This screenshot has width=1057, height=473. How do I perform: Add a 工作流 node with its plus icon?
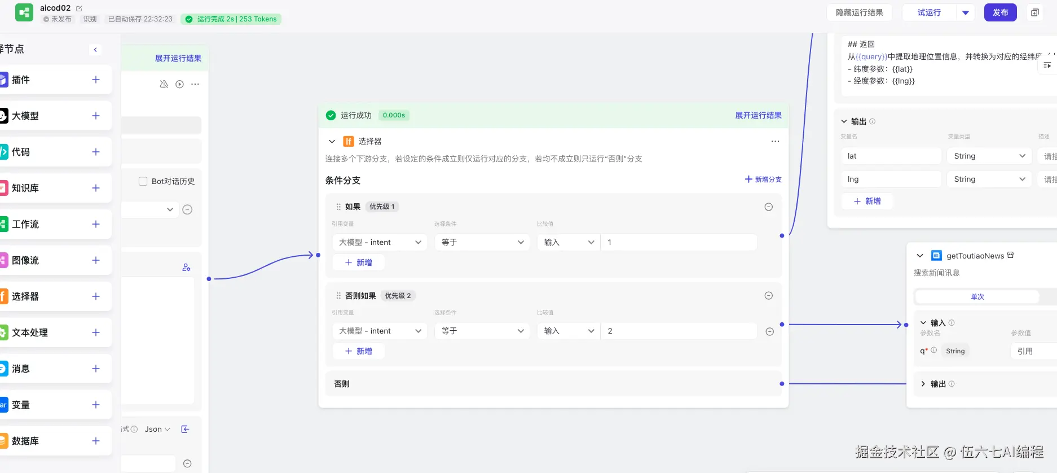coord(96,224)
